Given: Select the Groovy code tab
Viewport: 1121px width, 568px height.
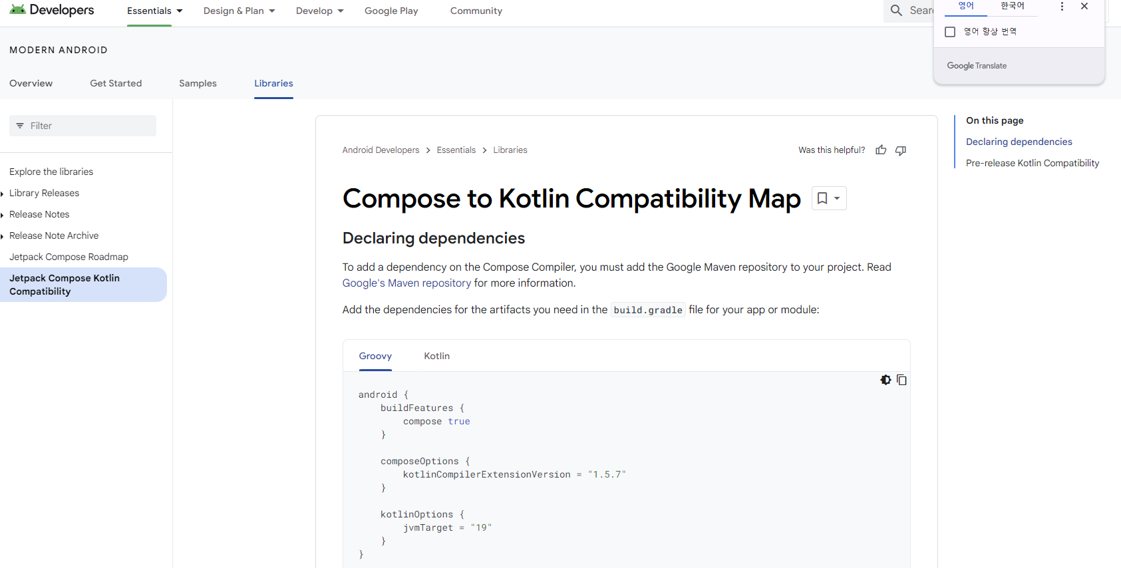Looking at the screenshot, I should (375, 356).
